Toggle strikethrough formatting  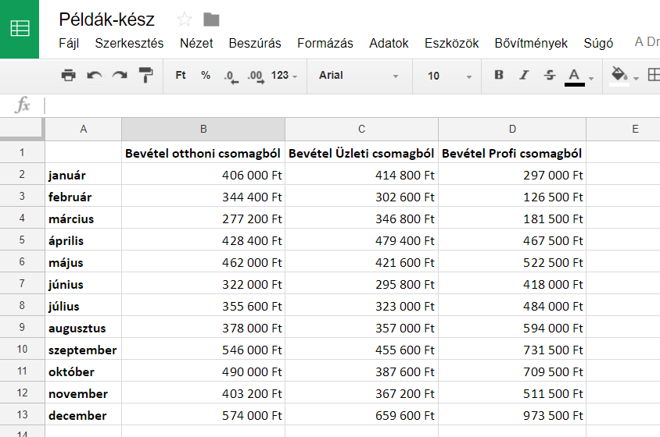click(549, 76)
